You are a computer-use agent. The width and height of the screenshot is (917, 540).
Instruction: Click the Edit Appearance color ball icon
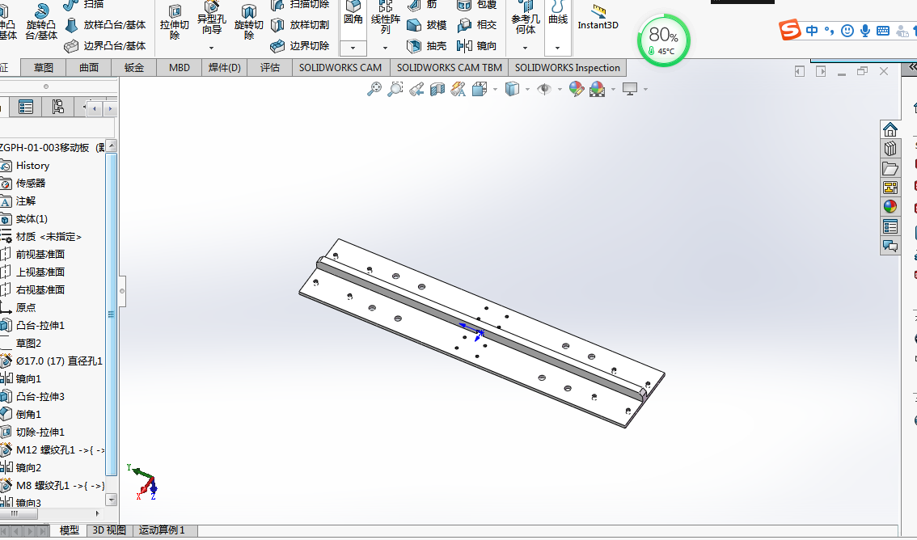(577, 89)
